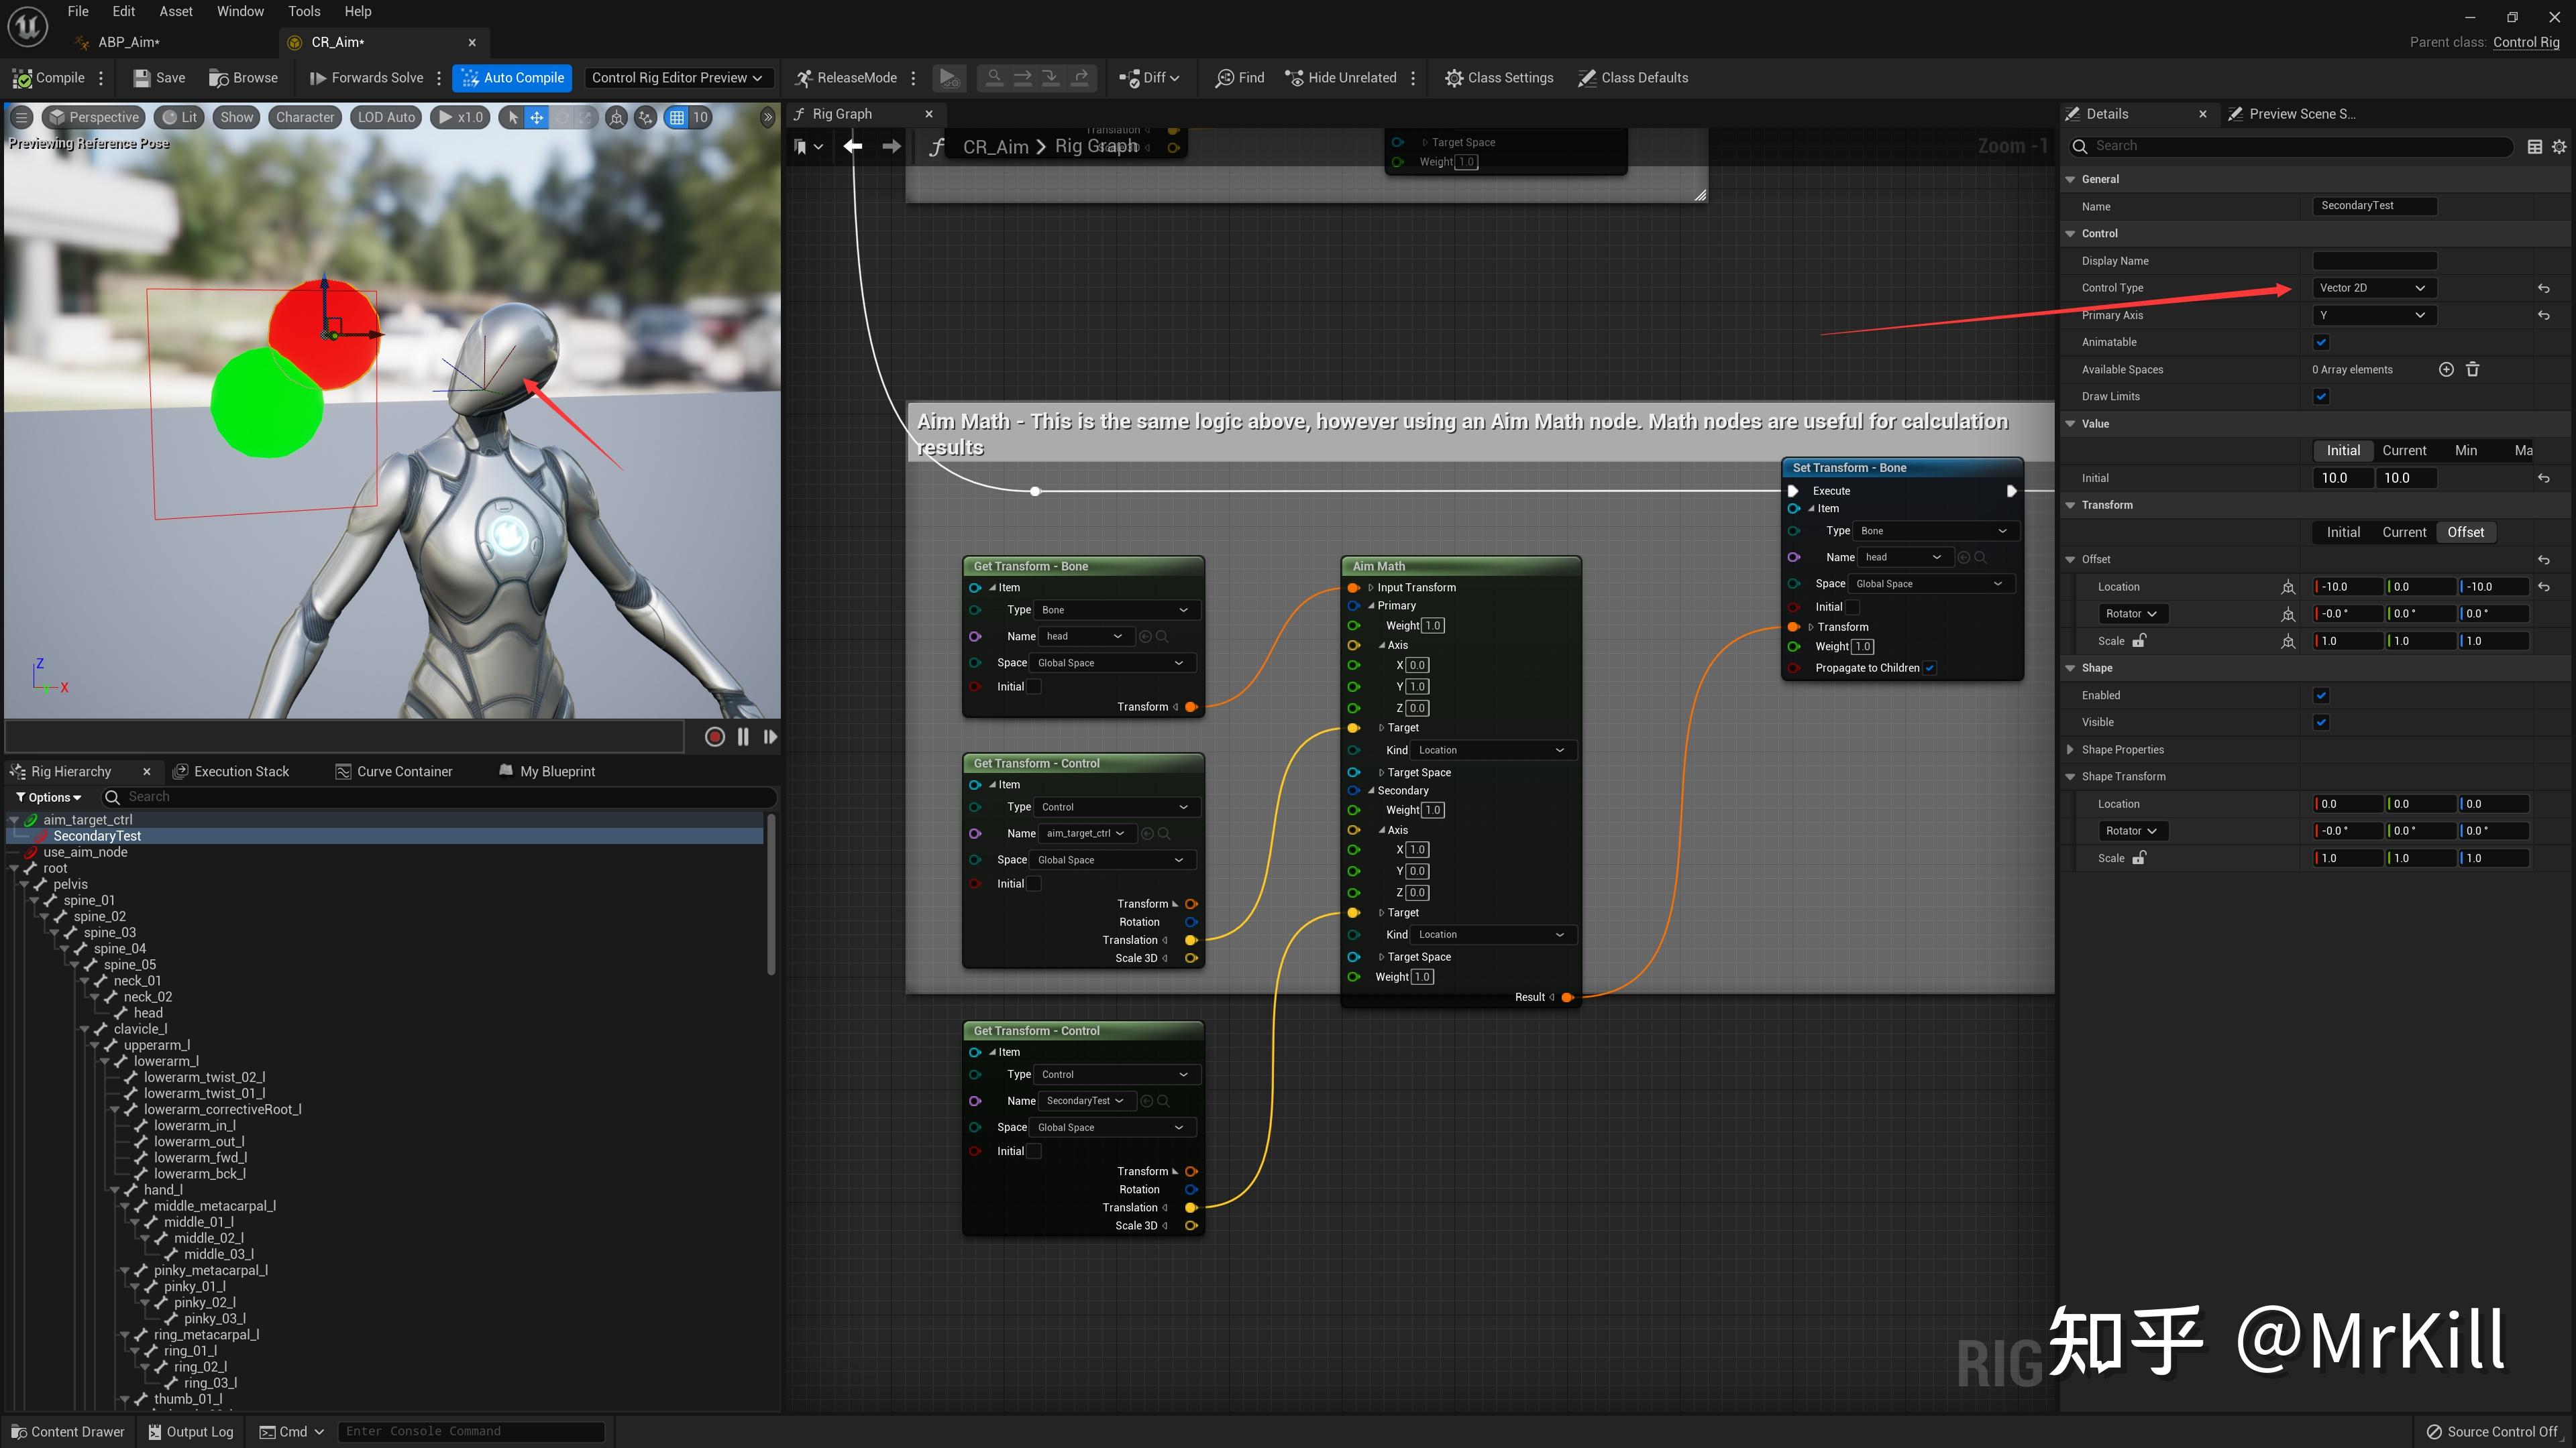2576x1448 pixels.
Task: Open the Asset menu
Action: [x=176, y=11]
